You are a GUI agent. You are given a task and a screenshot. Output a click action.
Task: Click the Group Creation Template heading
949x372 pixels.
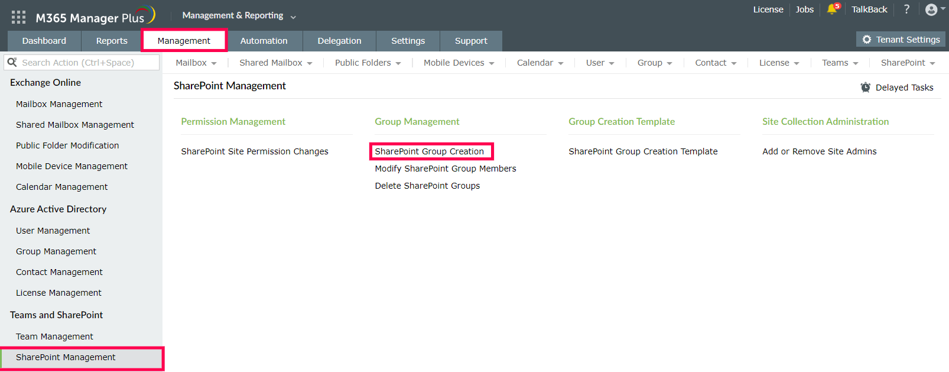(x=622, y=121)
